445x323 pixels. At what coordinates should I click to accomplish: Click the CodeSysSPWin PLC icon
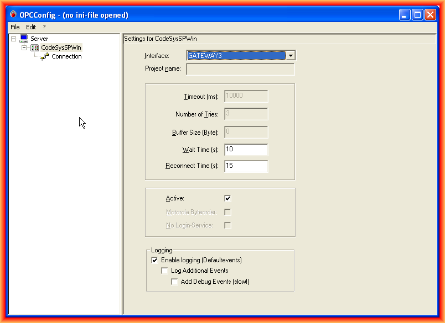pos(35,47)
